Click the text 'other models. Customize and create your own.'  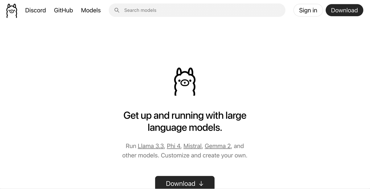185,155
